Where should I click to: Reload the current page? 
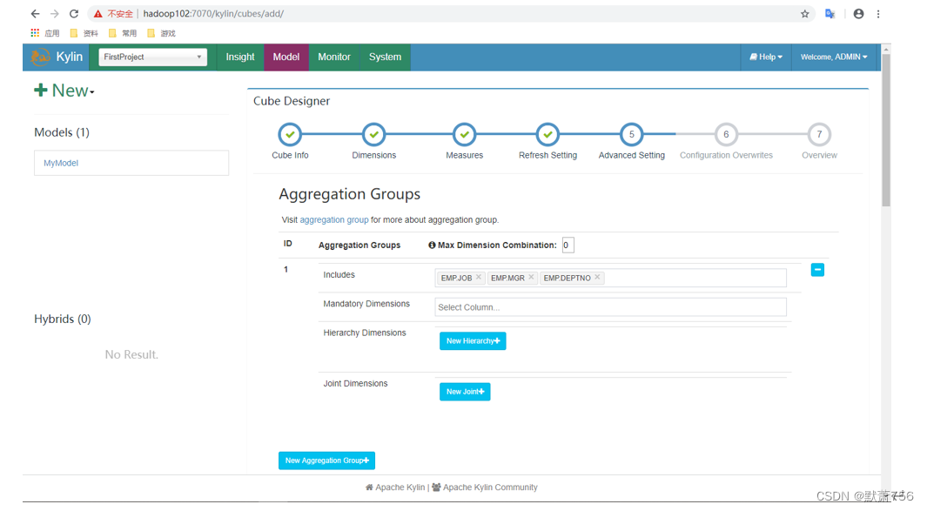point(74,14)
